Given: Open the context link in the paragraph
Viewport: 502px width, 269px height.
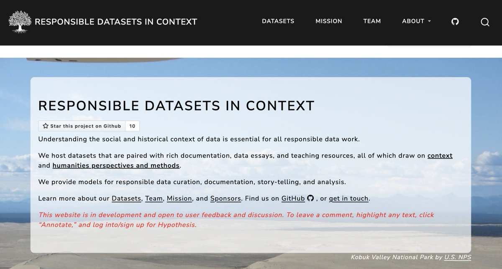Looking at the screenshot, I should 440,155.
